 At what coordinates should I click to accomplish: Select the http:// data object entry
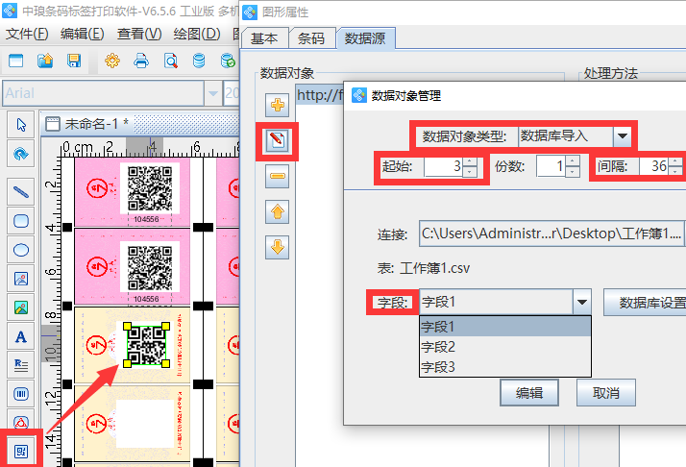click(319, 94)
